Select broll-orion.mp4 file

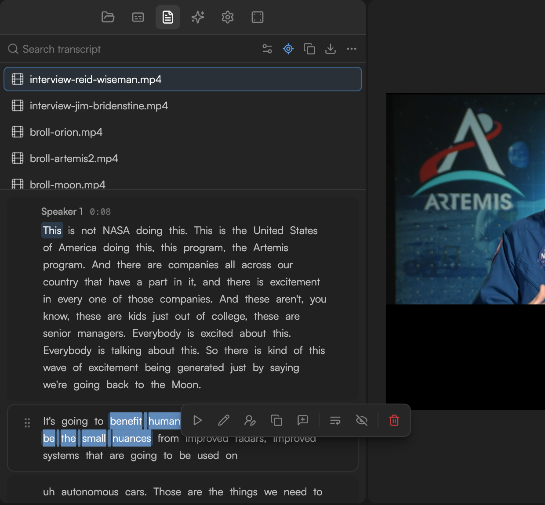[x=183, y=132]
